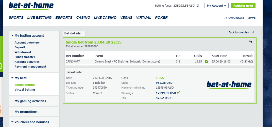Refresh betting funds with the reload icon

[x=198, y=6]
